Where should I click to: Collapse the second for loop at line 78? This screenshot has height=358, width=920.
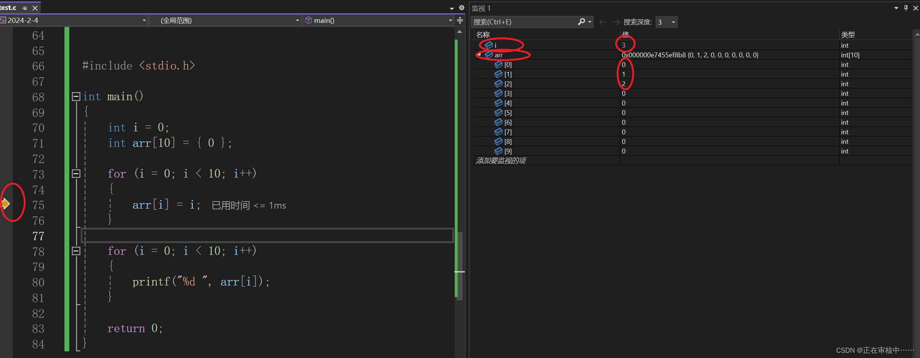[x=76, y=251]
